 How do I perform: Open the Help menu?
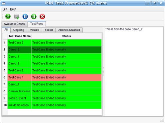(x=13, y=9)
